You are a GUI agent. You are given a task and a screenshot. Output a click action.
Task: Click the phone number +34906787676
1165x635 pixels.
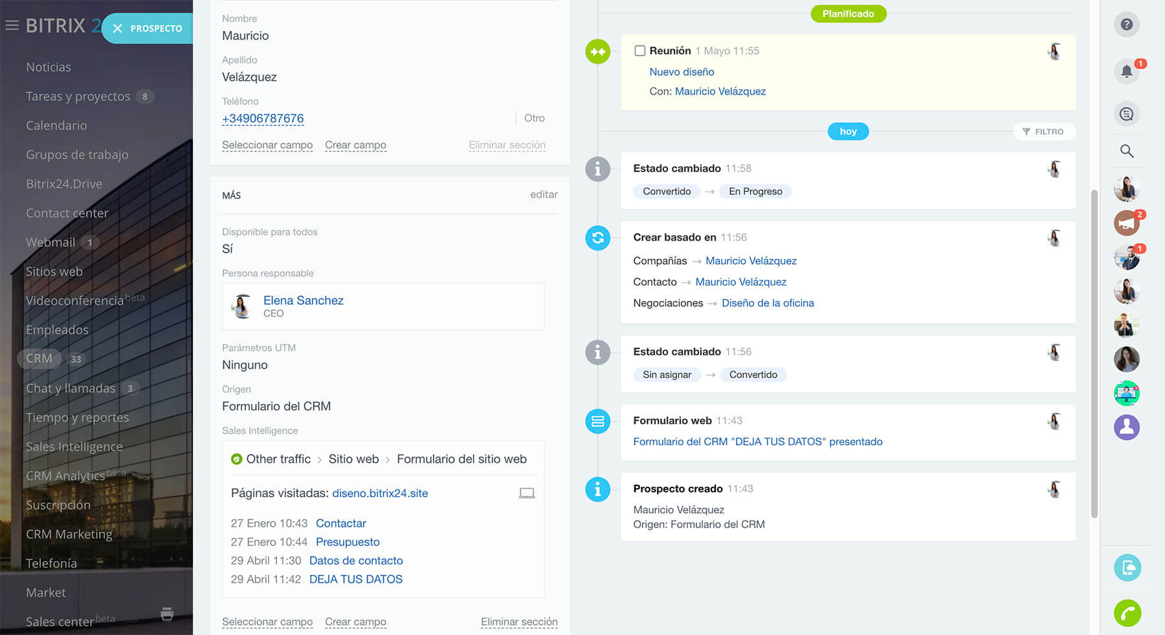click(x=263, y=118)
